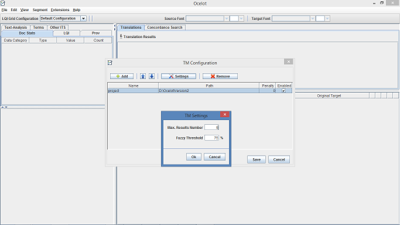Switch to the Text-Analysis tab
The image size is (400, 225).
tap(16, 28)
